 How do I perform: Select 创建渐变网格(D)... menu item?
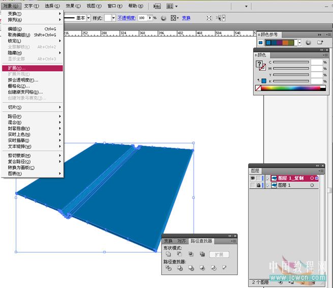(33, 92)
